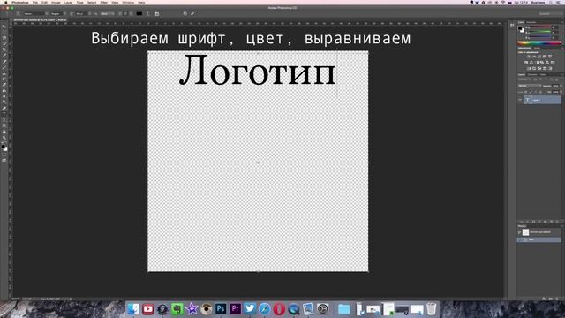
Task: Open the layer blend mode dropdown
Action: coord(530,86)
